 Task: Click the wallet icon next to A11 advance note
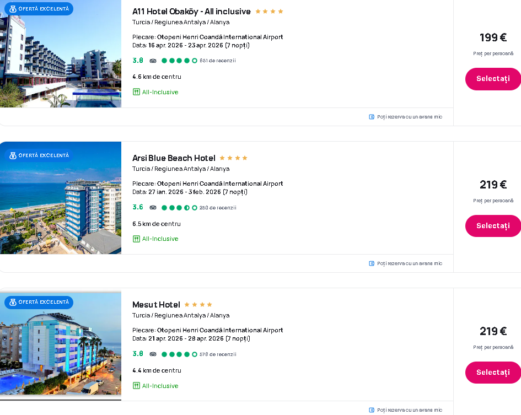coord(372,117)
